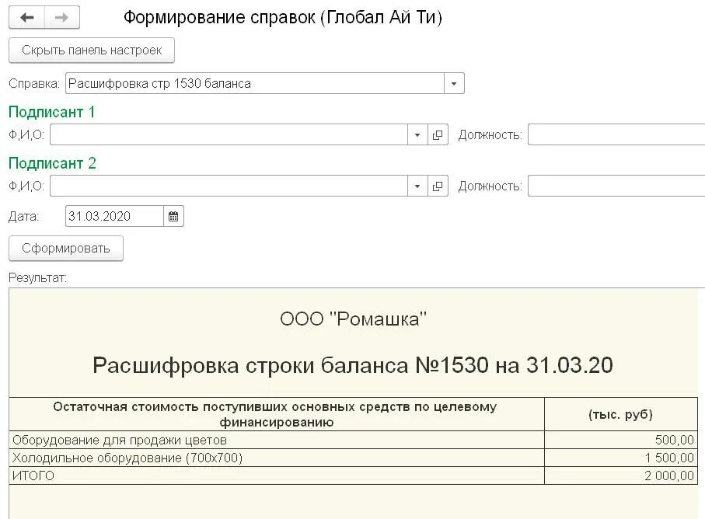Go back with the left arrow button
The height and width of the screenshot is (519, 705).
(26, 18)
